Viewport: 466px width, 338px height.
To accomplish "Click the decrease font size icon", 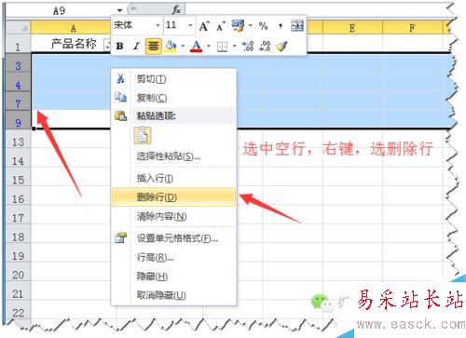I will pyautogui.click(x=221, y=27).
